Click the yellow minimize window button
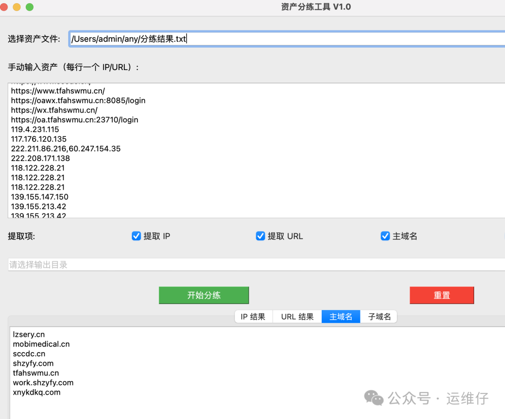This screenshot has width=505, height=419. pos(16,7)
